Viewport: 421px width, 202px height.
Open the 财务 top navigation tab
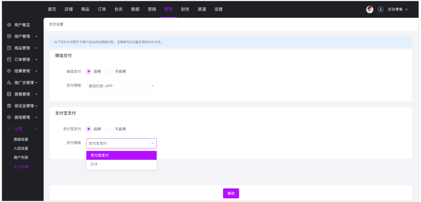[185, 9]
